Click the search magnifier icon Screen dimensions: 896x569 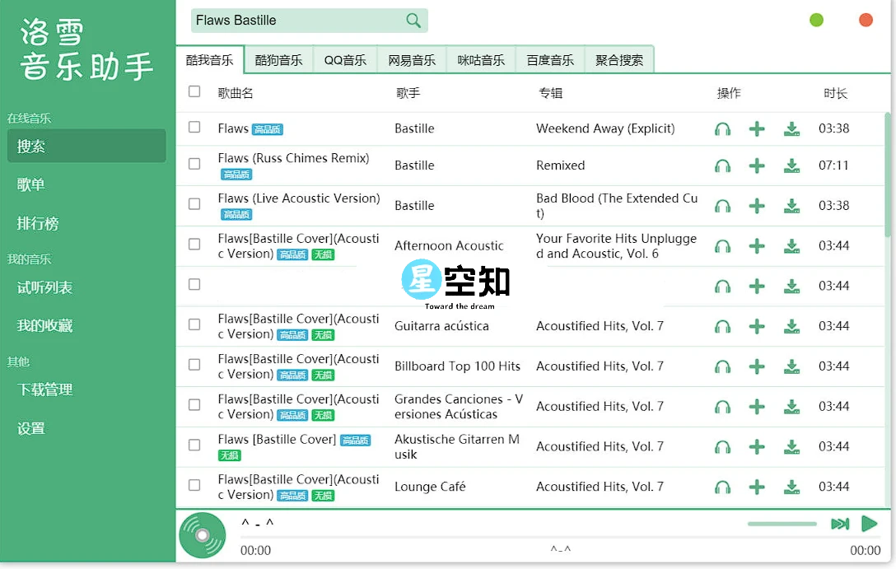413,20
